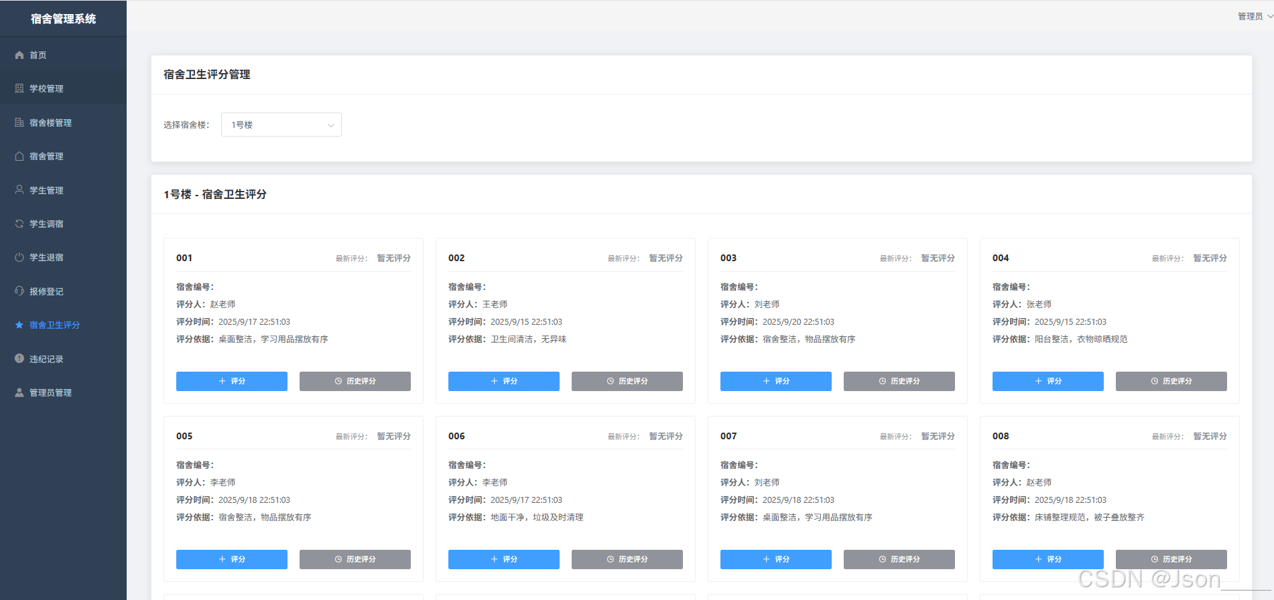View 历史评分 for room 008
Screen dimensions: 1274x600
tap(1171, 559)
